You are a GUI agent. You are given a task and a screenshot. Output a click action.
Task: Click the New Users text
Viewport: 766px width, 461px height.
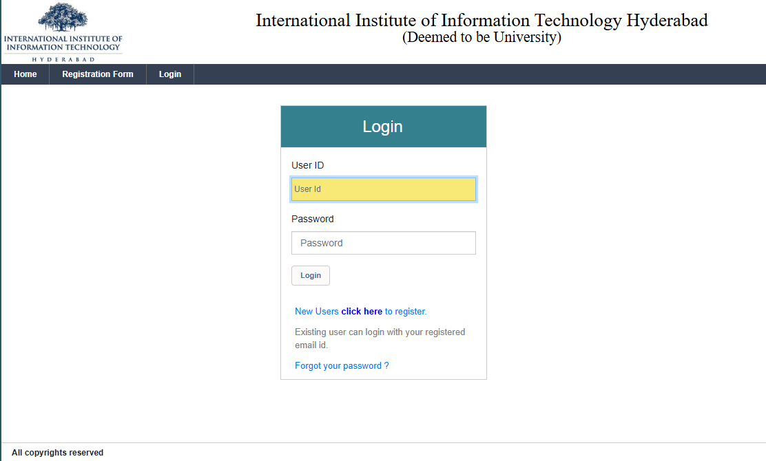316,311
